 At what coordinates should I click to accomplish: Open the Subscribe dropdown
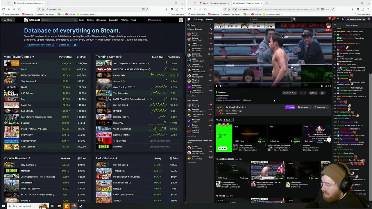pos(321,107)
